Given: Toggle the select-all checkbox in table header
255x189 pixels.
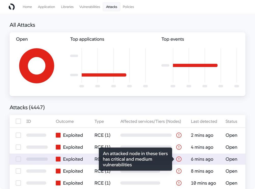Looking at the screenshot, I should point(18,121).
